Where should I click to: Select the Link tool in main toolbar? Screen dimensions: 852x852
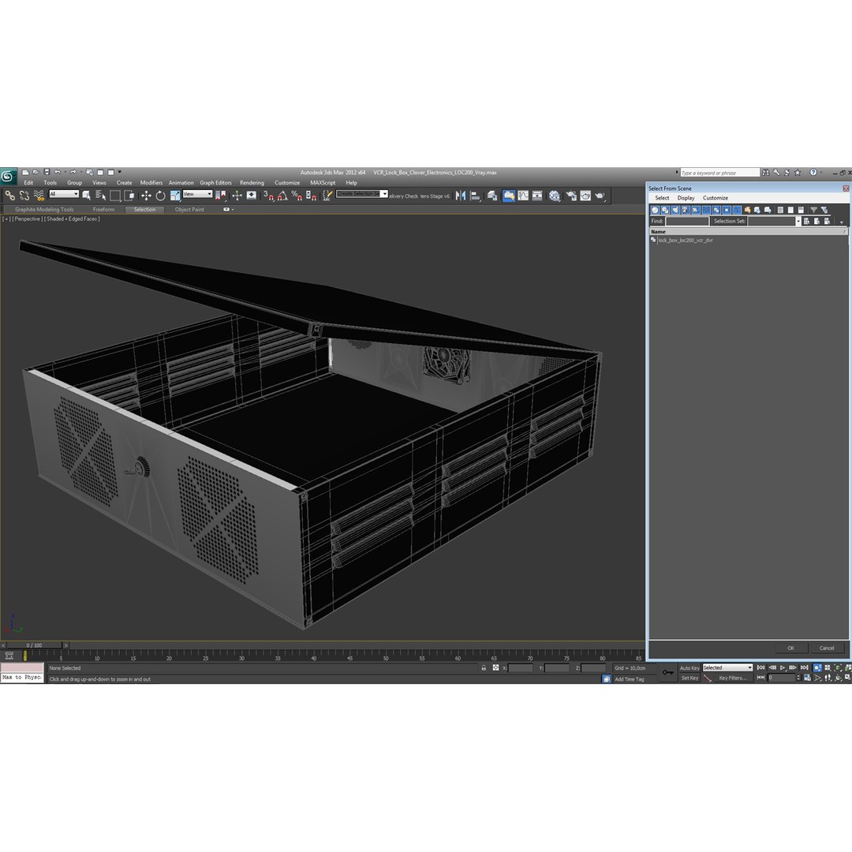[9, 196]
